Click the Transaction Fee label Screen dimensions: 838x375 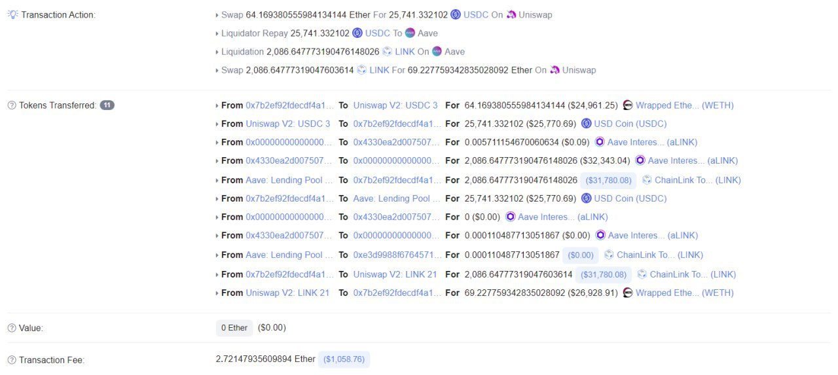tap(52, 360)
